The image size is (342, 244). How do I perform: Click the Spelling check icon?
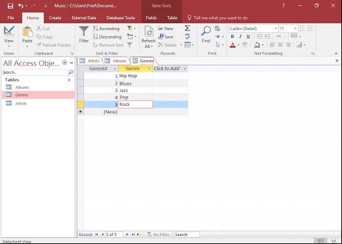click(187, 37)
